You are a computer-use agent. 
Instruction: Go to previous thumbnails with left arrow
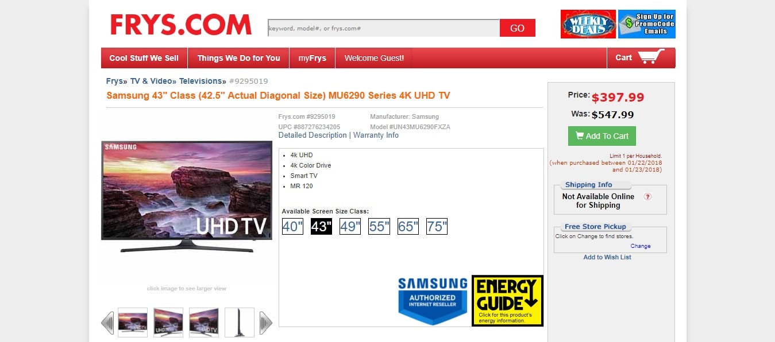point(107,322)
